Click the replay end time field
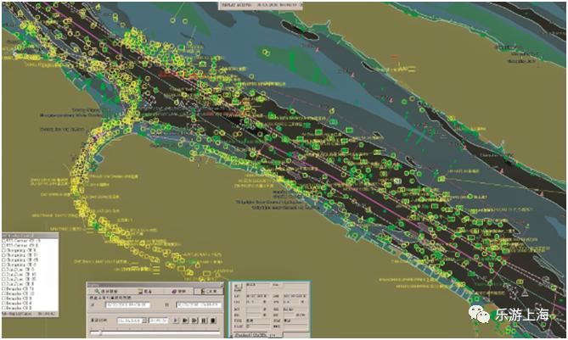 pos(198,304)
